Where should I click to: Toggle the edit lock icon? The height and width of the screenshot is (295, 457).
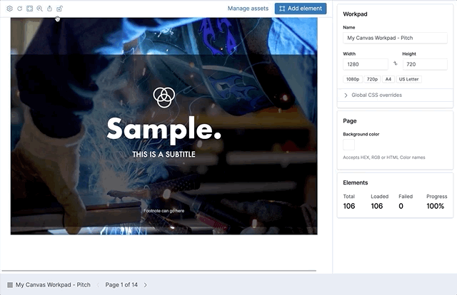[x=59, y=9]
